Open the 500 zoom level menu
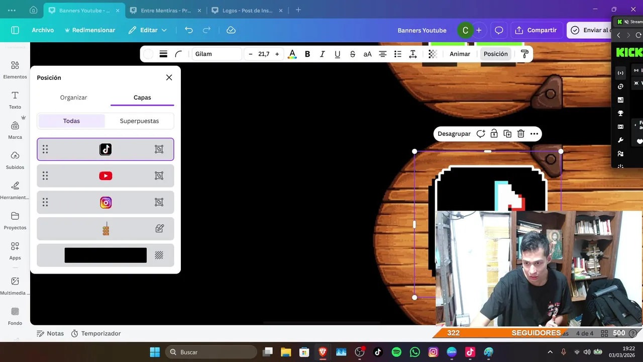Image resolution: width=643 pixels, height=362 pixels. point(619,333)
